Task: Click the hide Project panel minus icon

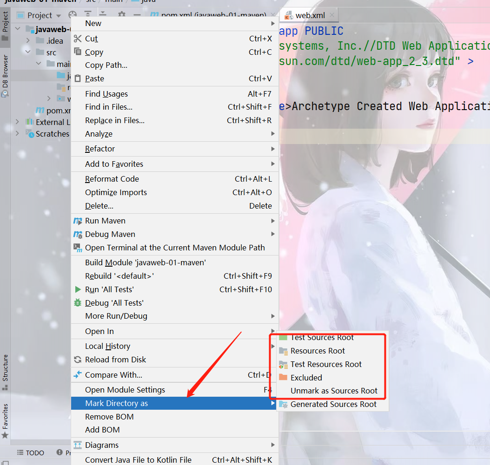Action: pyautogui.click(x=137, y=15)
